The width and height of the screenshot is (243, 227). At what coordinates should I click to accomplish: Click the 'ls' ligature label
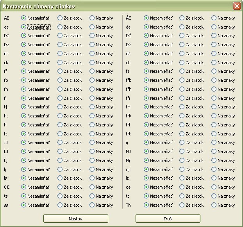5,178
